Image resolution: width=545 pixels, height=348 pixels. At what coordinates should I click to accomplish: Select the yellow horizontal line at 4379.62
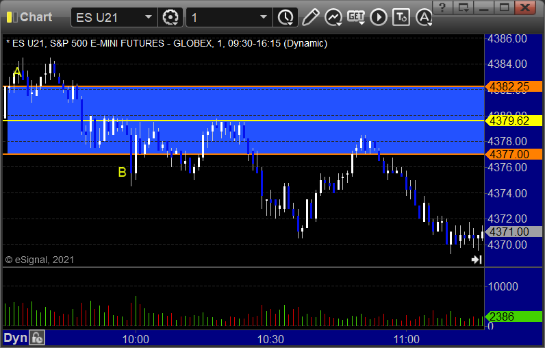[243, 121]
